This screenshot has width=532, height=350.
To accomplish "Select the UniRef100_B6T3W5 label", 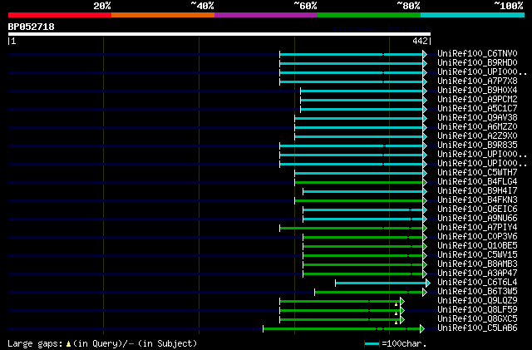I will pos(477,292).
